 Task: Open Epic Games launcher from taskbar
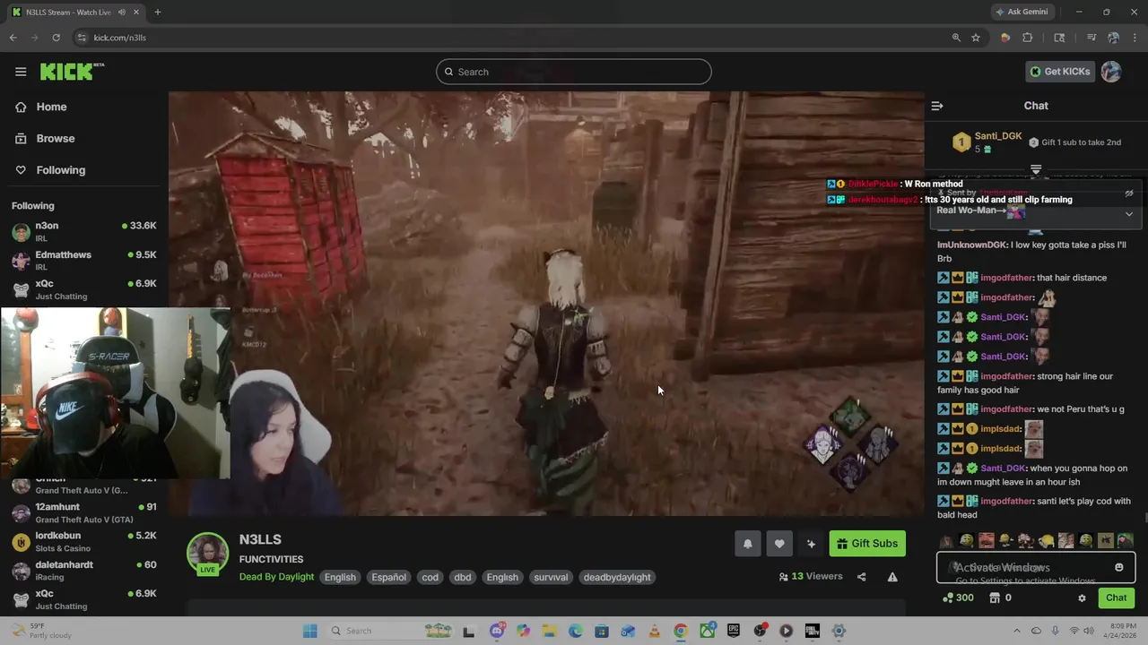tap(734, 631)
